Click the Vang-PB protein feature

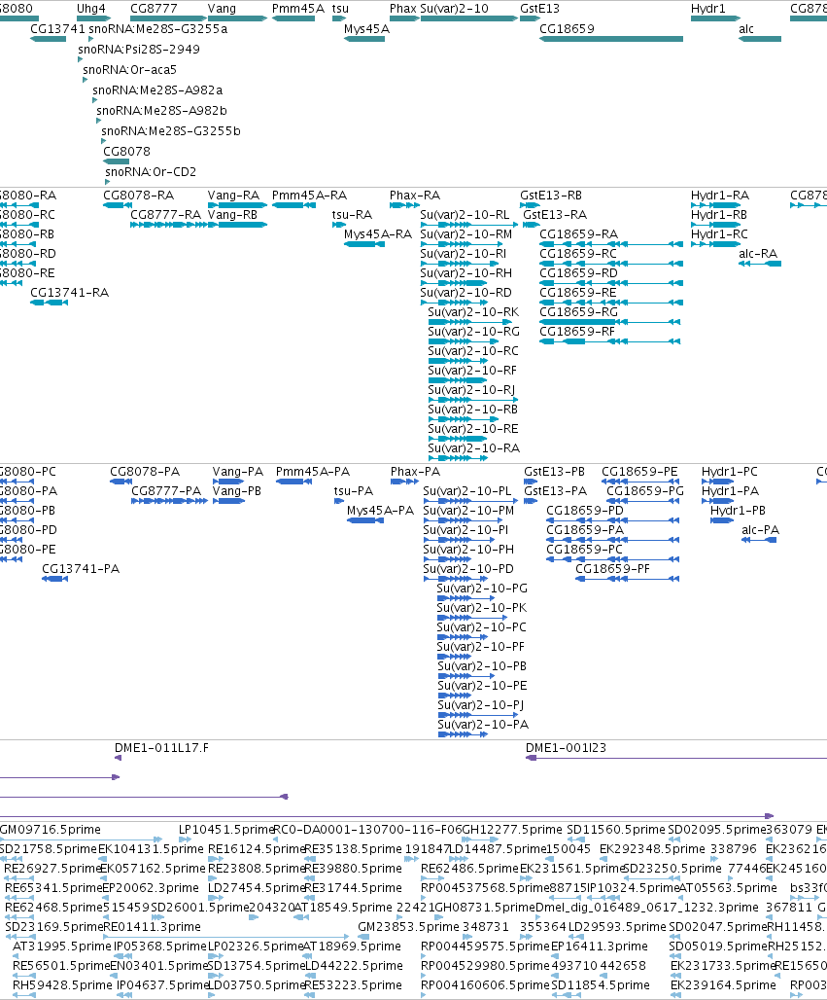228,501
